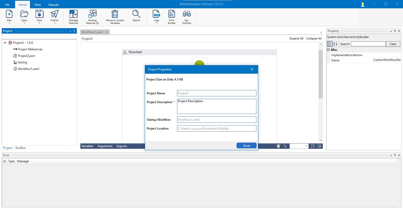
Task: Collapse the Misc property section
Action: [x=328, y=50]
